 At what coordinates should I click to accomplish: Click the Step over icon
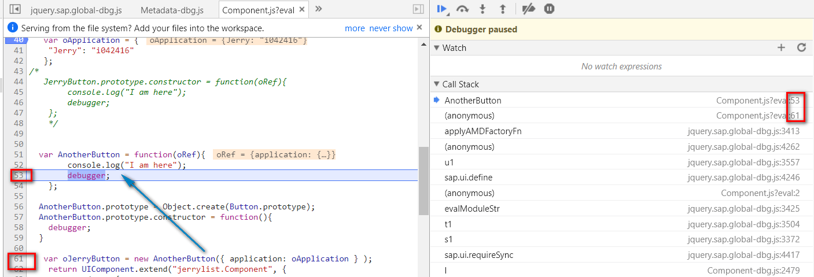tap(462, 9)
